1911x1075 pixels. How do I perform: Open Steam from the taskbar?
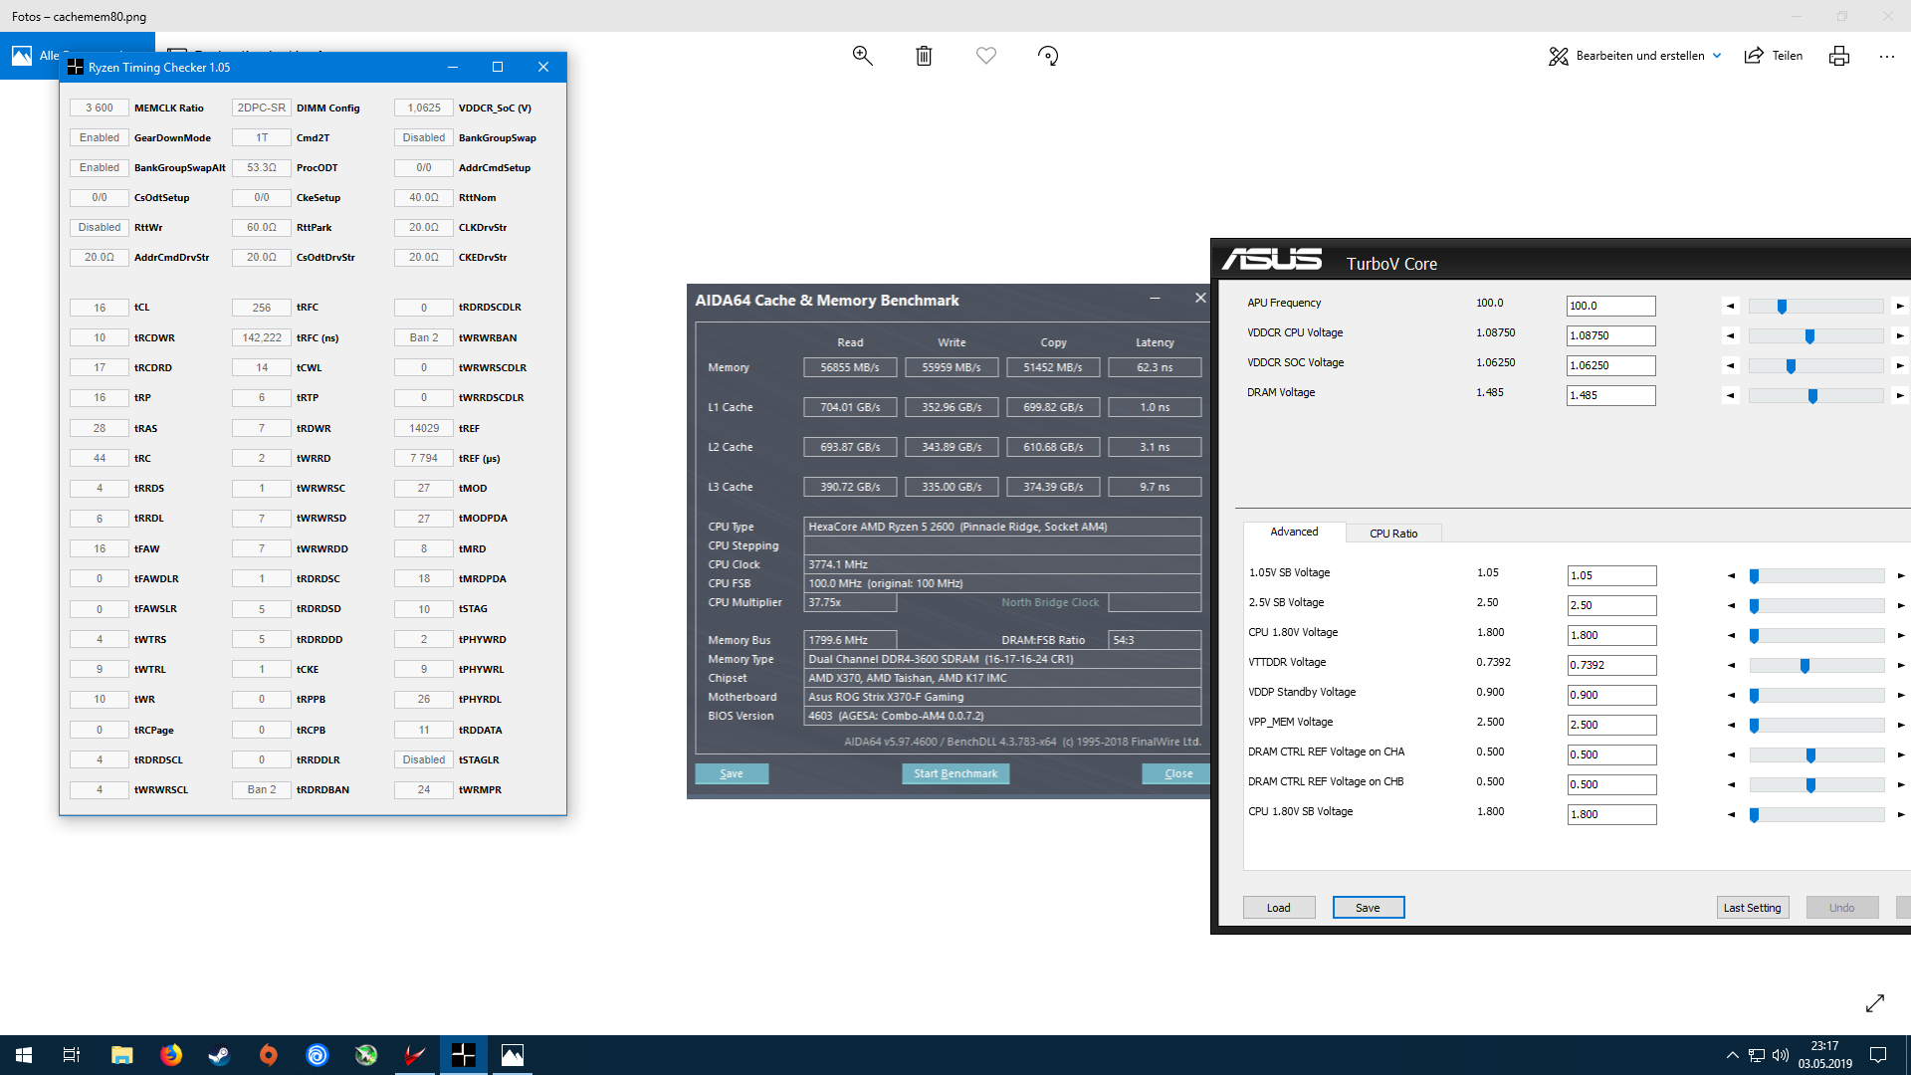pos(219,1055)
